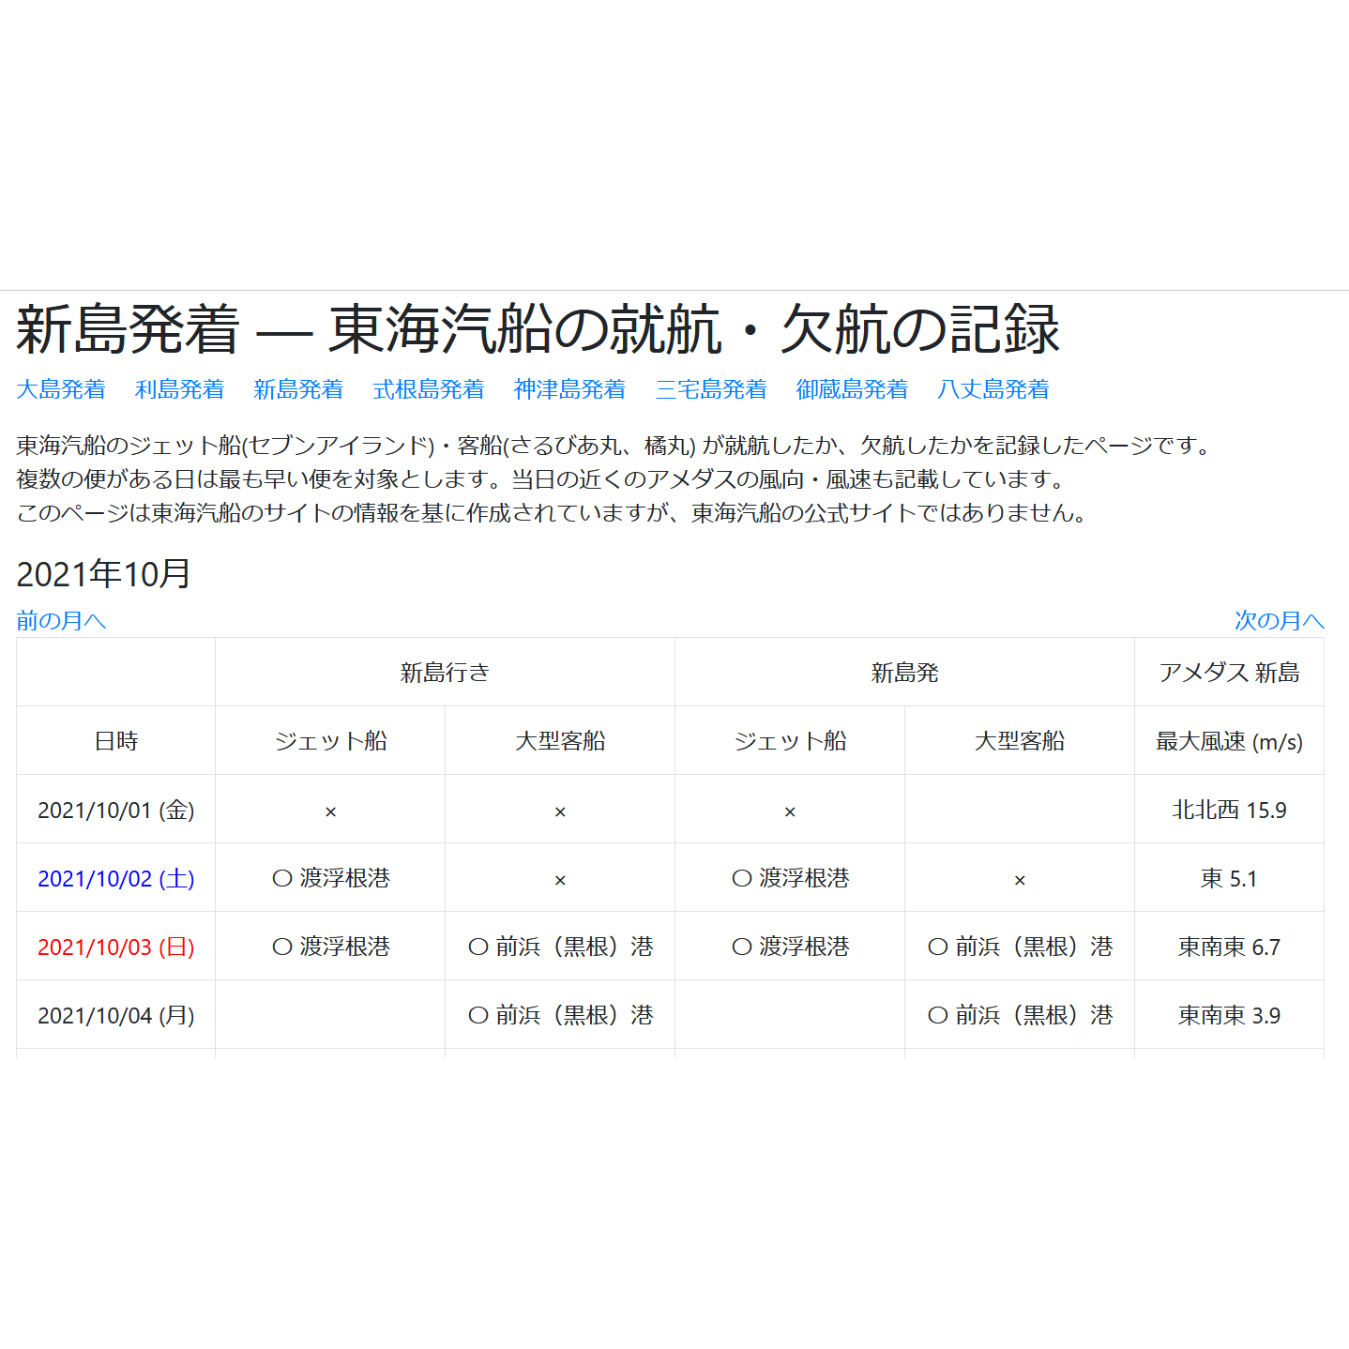
Task: Open the 利島発着 page link
Action: click(178, 389)
